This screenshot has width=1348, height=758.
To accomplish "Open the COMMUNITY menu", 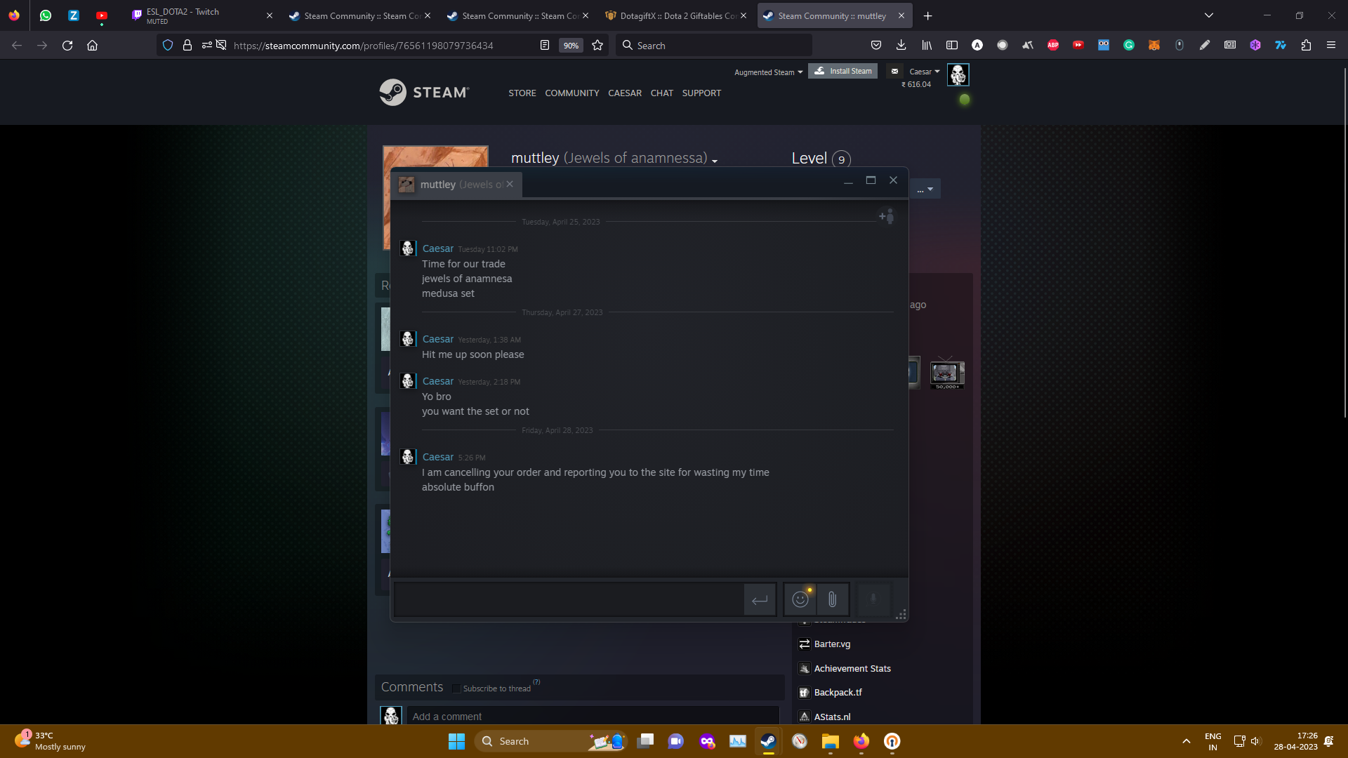I will [571, 93].
